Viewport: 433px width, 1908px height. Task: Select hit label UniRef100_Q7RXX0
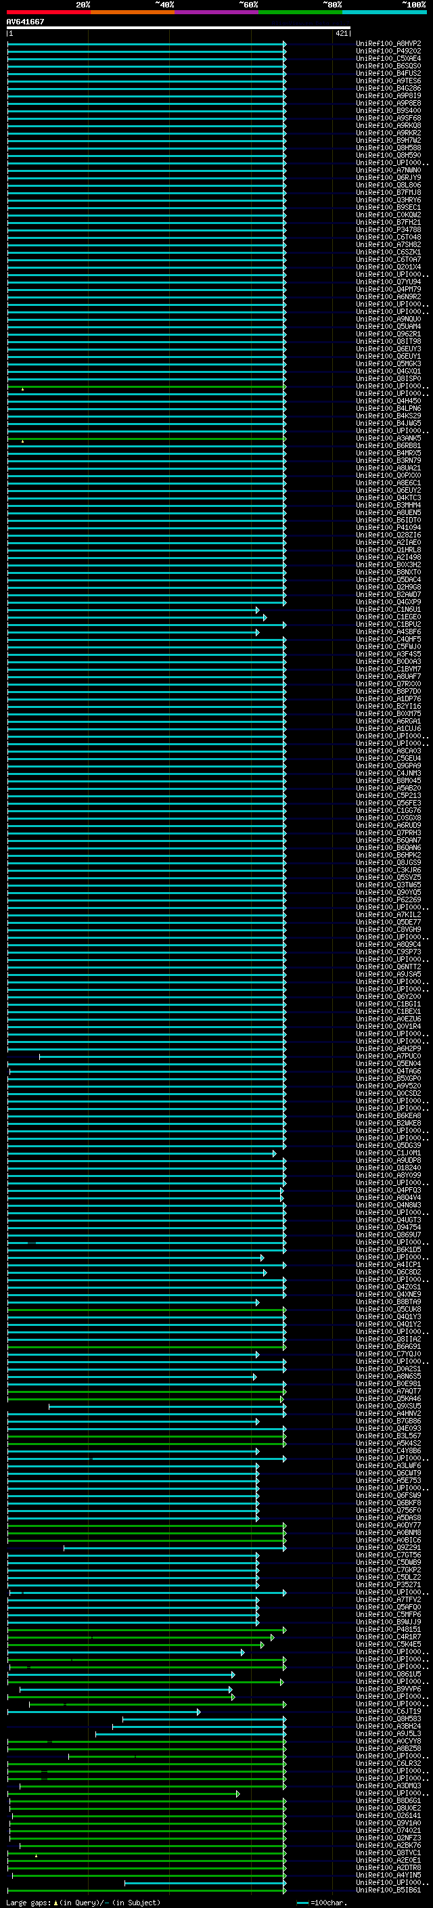(x=388, y=684)
